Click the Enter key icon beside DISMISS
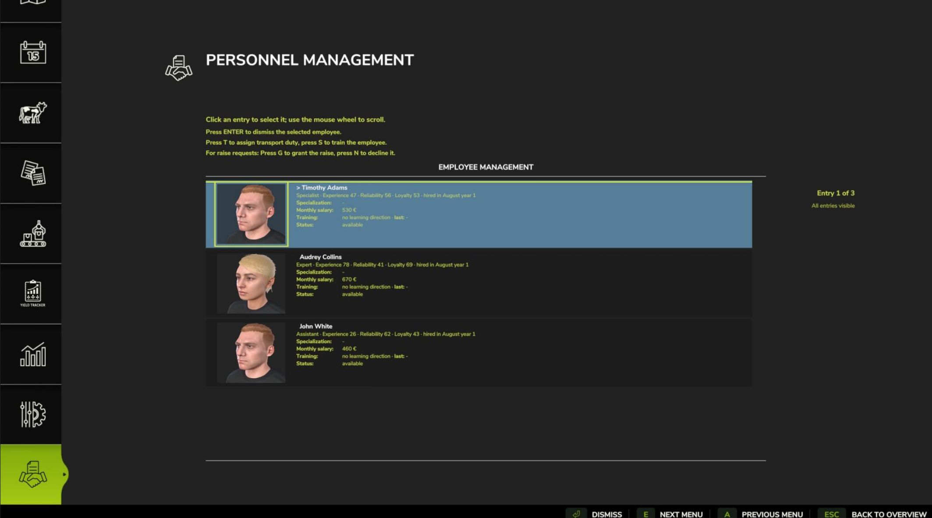The image size is (932, 518). [576, 514]
